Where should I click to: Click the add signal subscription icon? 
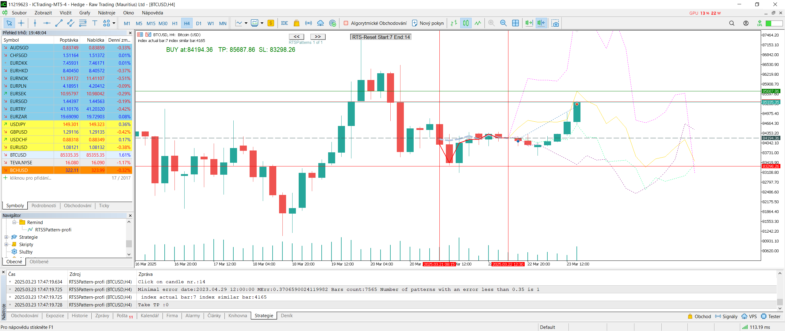click(x=332, y=23)
